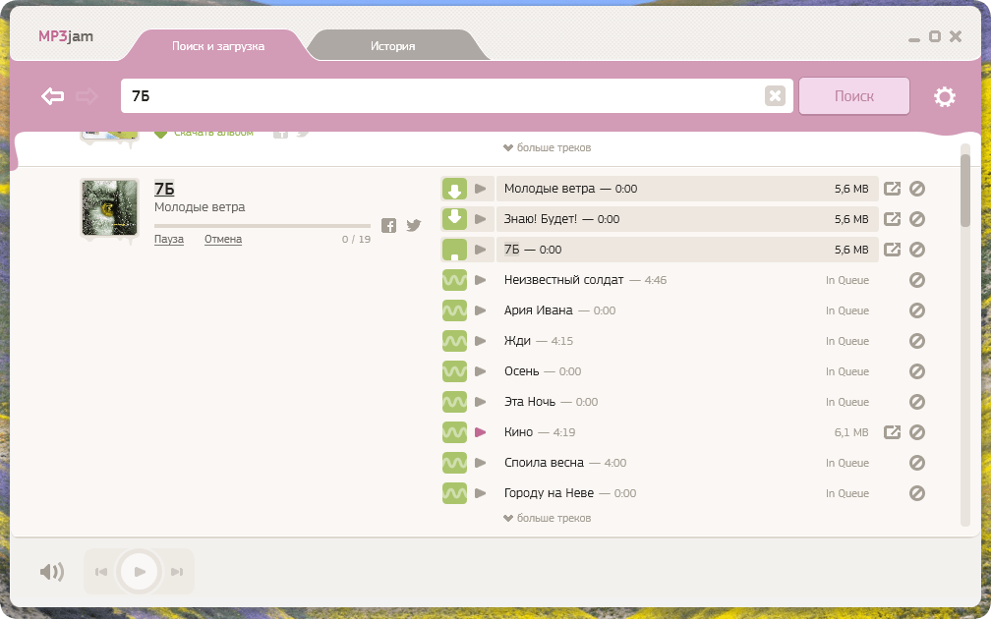Play the Ария Ивана track

[481, 310]
